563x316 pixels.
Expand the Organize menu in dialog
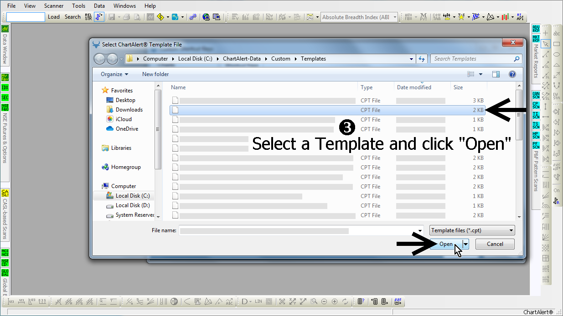coord(114,74)
